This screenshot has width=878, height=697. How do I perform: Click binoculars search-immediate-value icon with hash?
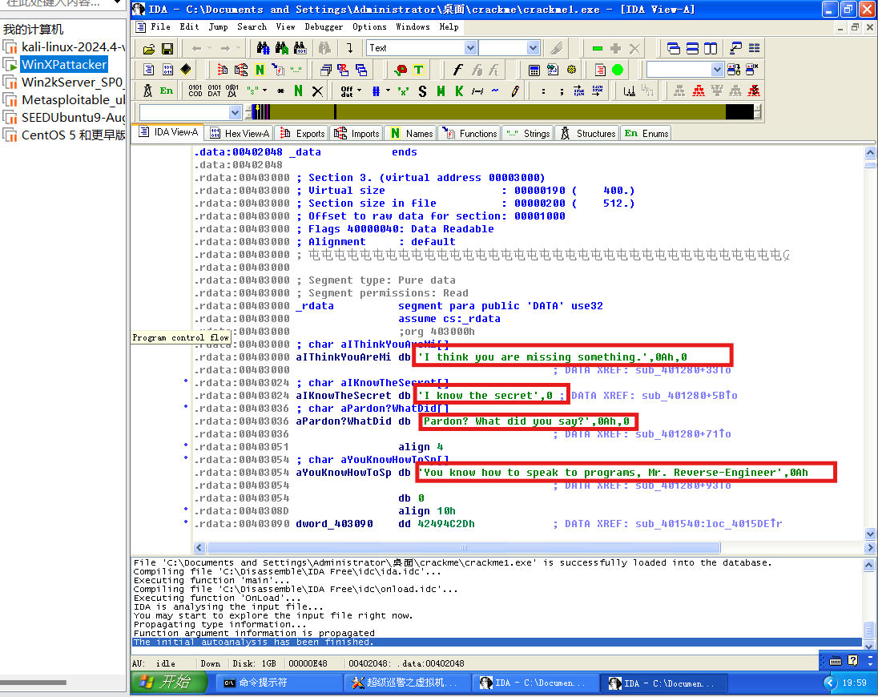[264, 48]
